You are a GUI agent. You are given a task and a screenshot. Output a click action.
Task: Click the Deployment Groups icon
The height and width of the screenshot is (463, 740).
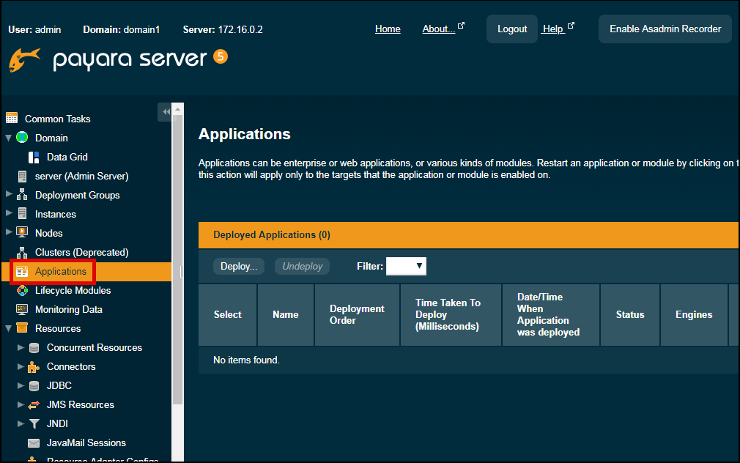[22, 195]
